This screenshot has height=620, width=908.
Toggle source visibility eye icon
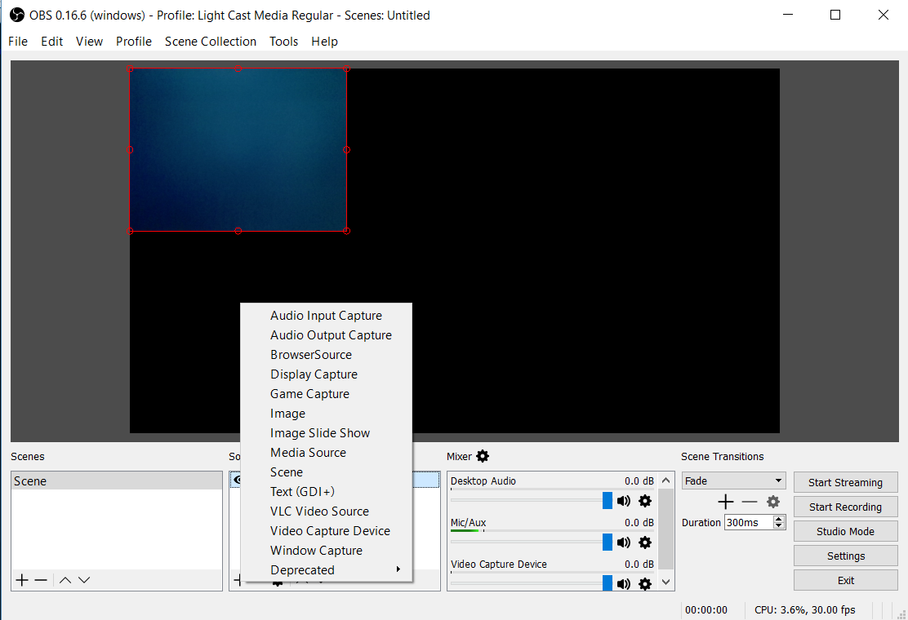point(237,480)
